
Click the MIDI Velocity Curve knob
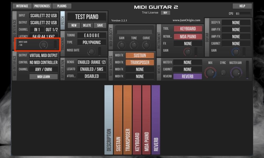coord(146,45)
